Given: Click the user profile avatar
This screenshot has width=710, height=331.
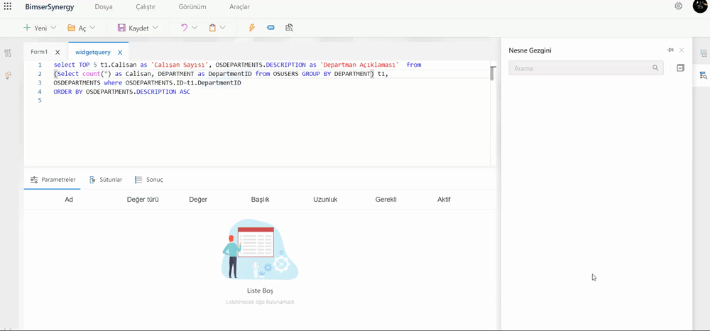Looking at the screenshot, I should pos(699,6).
